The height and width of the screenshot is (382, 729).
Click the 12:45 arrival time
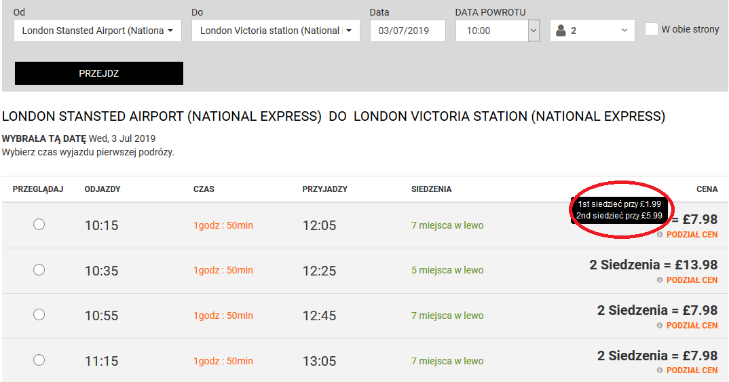click(x=320, y=316)
